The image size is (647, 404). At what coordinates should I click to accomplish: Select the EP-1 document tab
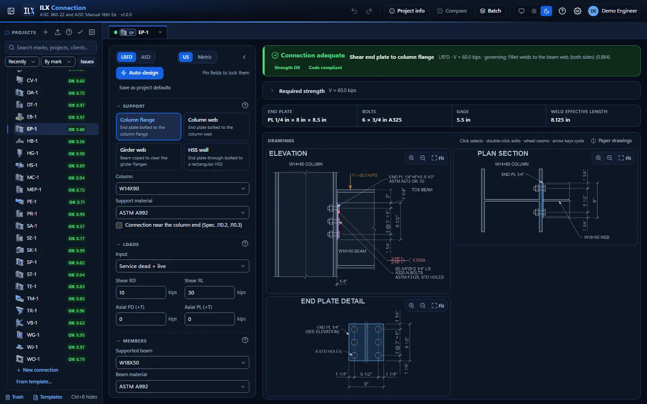click(x=138, y=32)
